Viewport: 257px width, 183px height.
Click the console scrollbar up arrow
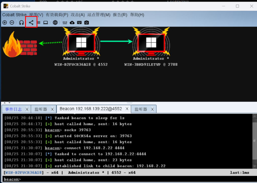coord(254,116)
